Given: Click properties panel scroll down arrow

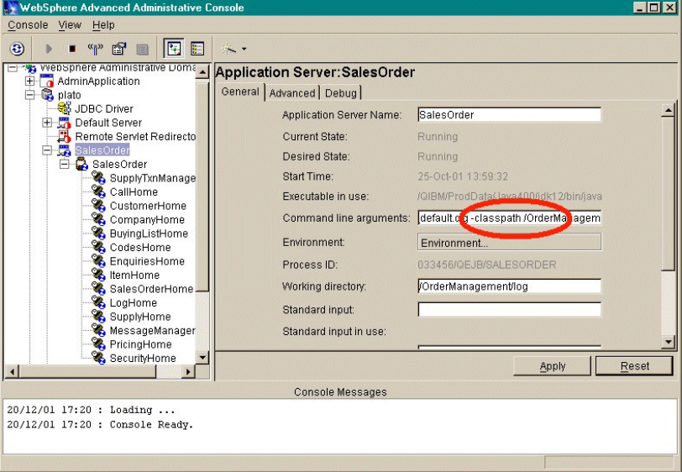Looking at the screenshot, I should 668,342.
